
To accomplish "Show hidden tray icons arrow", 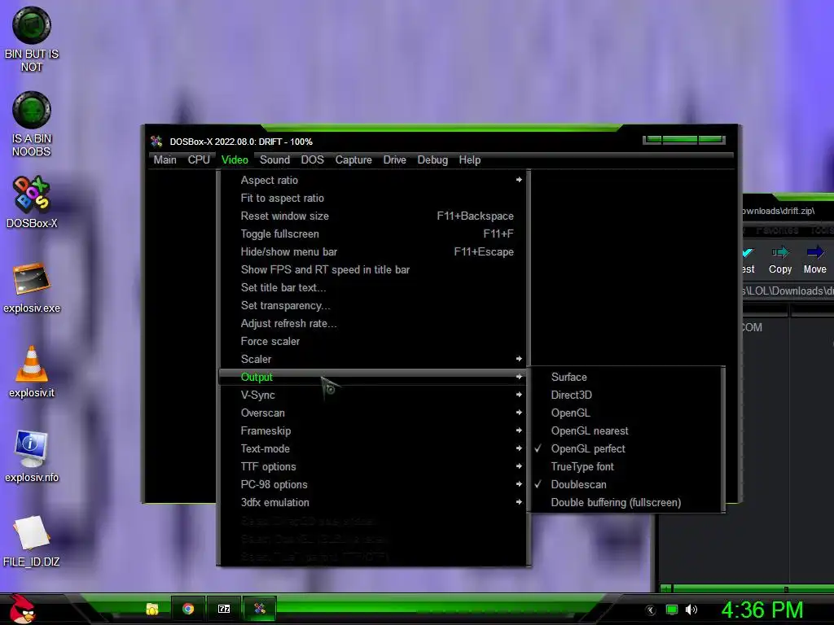I will [651, 610].
